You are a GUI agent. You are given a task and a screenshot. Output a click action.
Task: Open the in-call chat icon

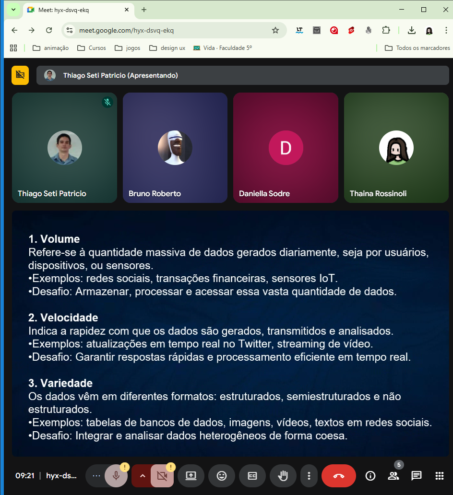point(416,476)
